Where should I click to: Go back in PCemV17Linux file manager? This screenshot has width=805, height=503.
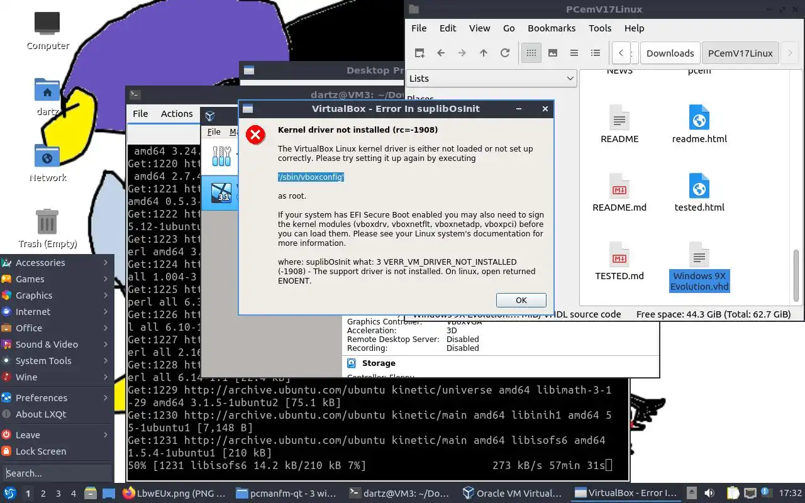[x=441, y=53]
